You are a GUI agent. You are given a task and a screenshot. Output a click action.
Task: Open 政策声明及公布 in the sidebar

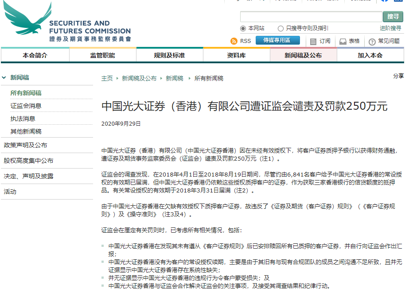click(x=25, y=145)
